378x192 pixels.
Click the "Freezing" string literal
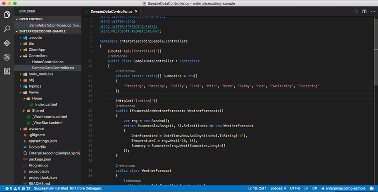(133, 86)
